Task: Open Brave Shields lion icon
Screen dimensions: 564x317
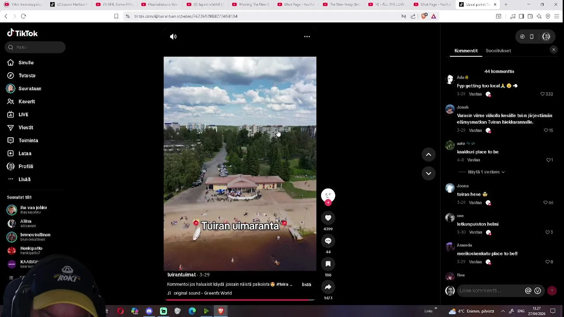Action: click(424, 16)
